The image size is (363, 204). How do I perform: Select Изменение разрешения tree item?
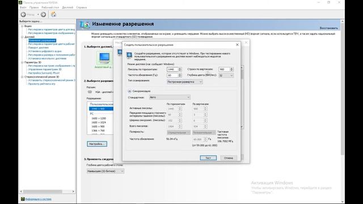pyautogui.click(x=42, y=40)
